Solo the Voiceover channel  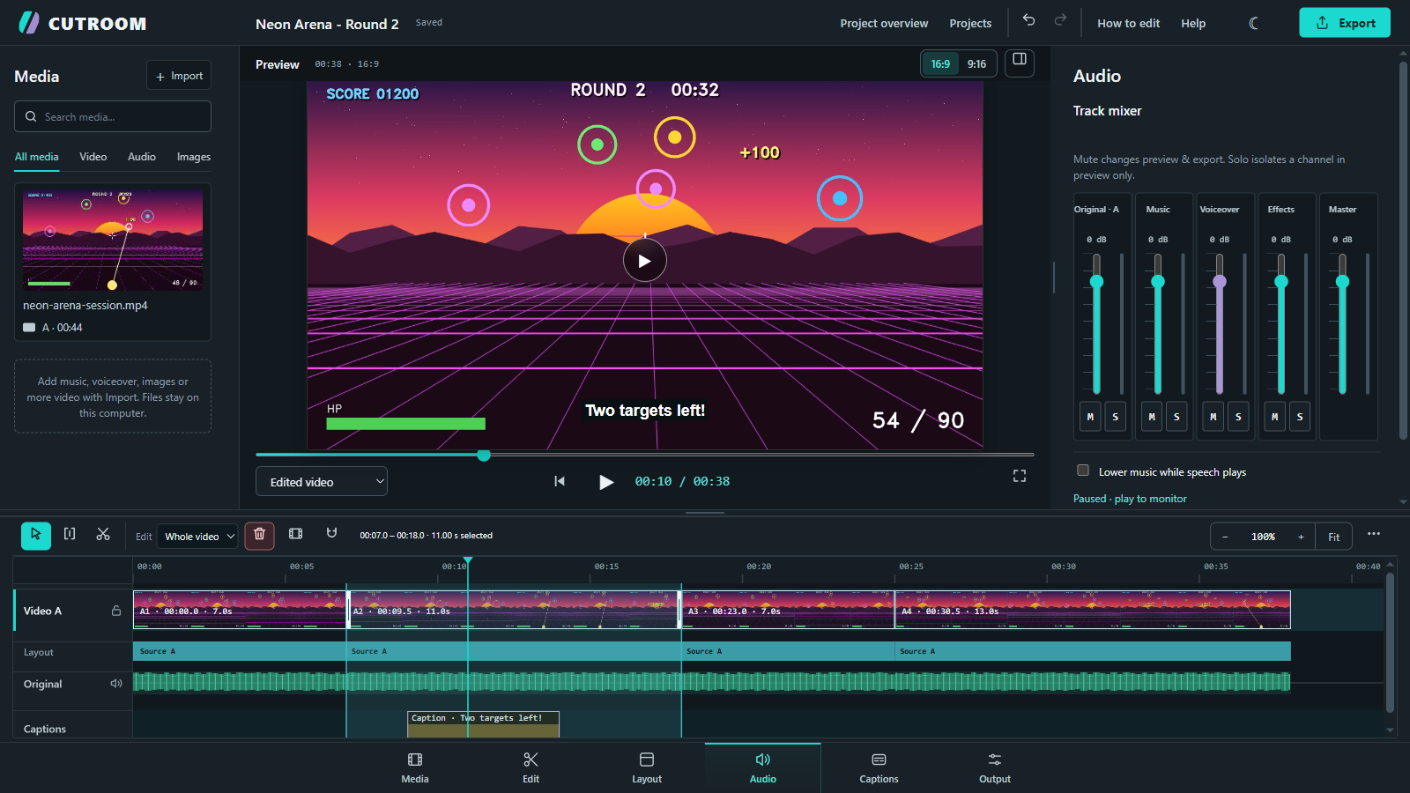[x=1238, y=417]
